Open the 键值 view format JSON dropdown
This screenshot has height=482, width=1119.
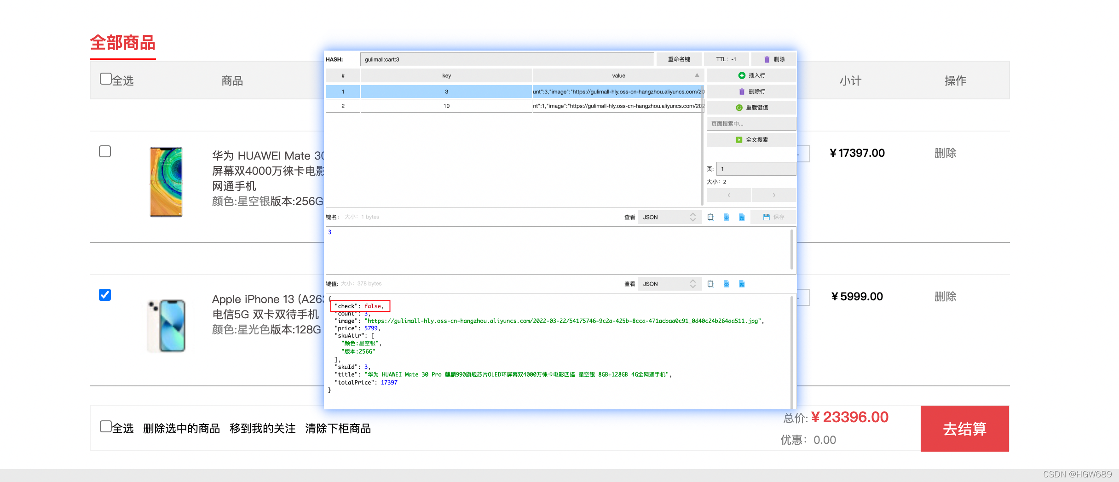coord(669,284)
